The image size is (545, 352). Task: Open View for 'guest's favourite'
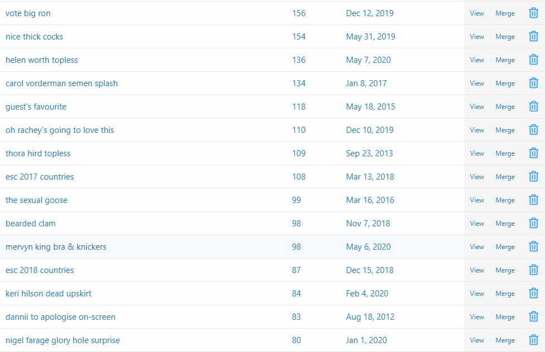point(477,106)
